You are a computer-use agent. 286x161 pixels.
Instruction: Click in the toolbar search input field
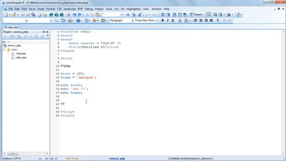click(111, 15)
